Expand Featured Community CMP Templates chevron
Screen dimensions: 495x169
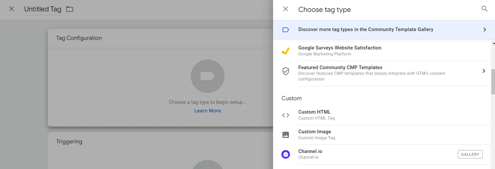coord(484,71)
